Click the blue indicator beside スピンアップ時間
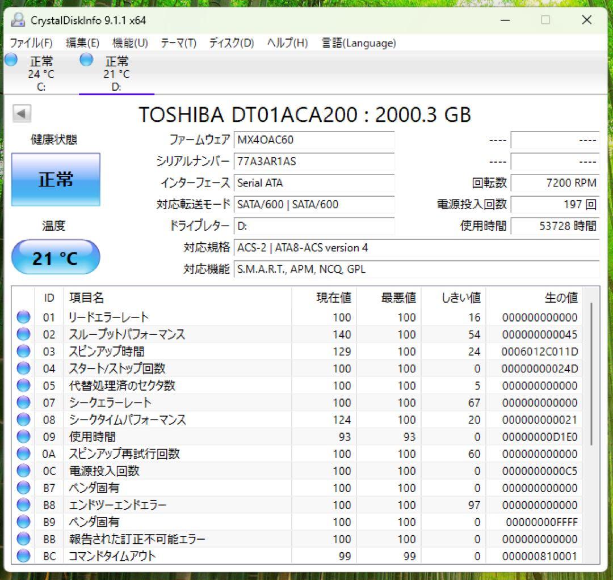The height and width of the screenshot is (580, 613). (x=23, y=352)
